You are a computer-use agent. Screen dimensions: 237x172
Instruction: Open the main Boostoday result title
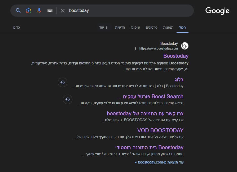[176, 56]
